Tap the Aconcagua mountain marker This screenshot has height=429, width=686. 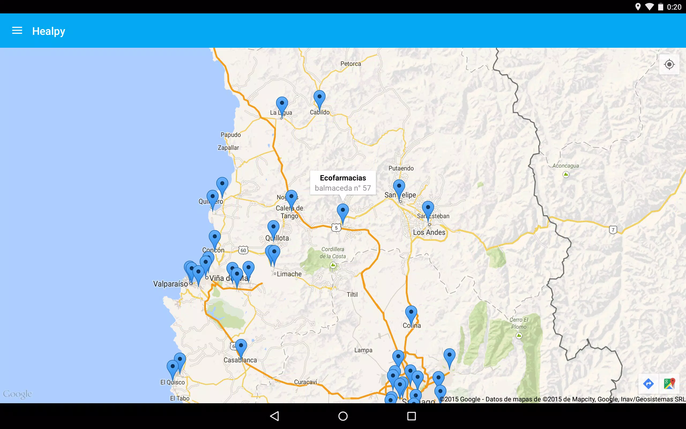[566, 174]
